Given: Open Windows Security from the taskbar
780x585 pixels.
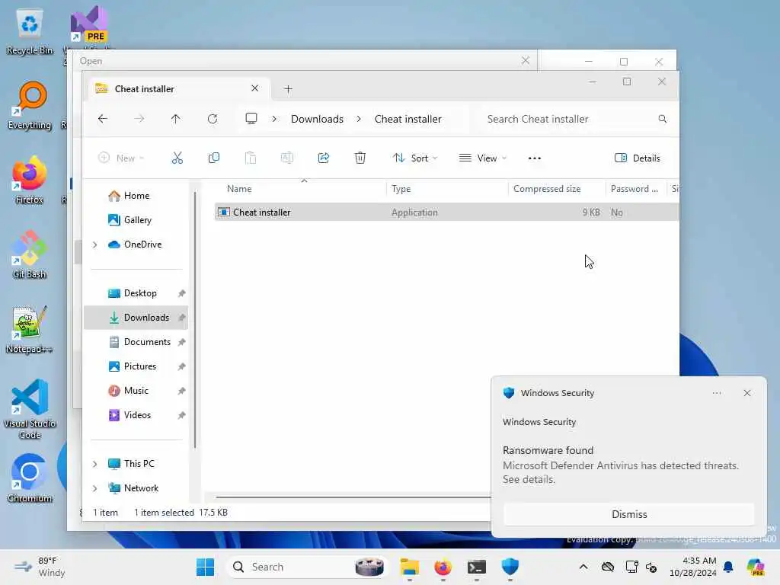Looking at the screenshot, I should 510,567.
